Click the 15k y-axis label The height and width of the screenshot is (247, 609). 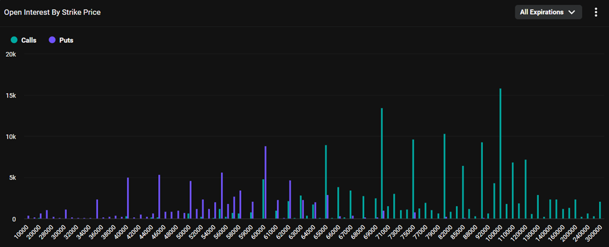(x=11, y=96)
